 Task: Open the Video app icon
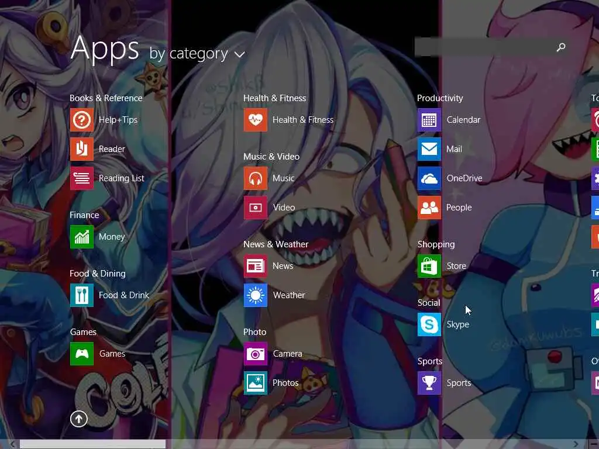pyautogui.click(x=256, y=208)
